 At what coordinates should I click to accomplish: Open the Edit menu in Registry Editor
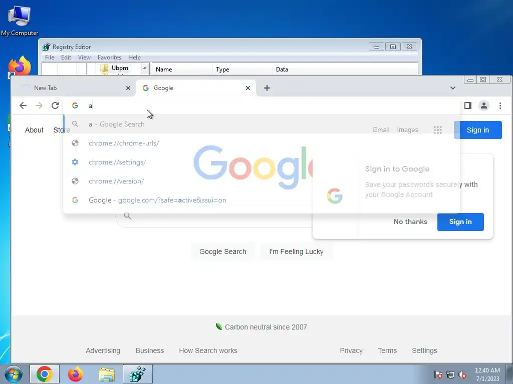pyautogui.click(x=66, y=57)
